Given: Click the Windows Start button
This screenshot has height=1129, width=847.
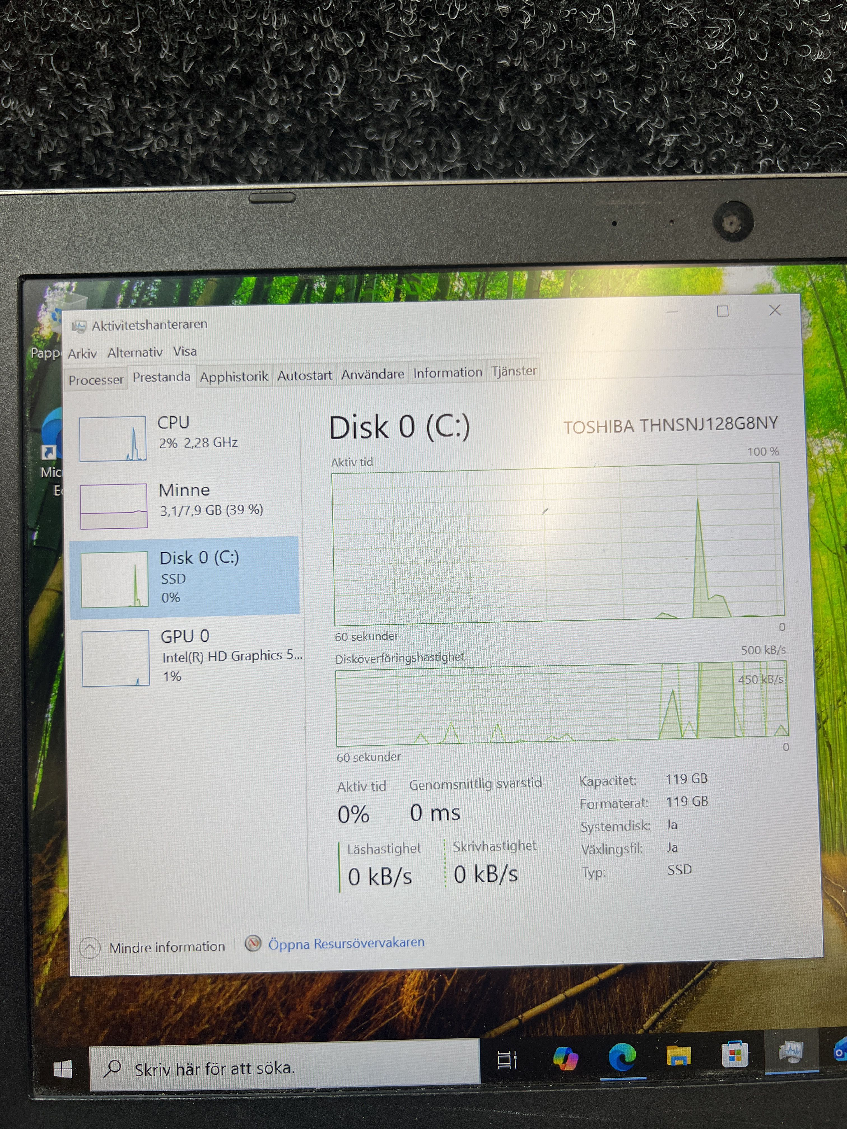Looking at the screenshot, I should (x=63, y=1069).
